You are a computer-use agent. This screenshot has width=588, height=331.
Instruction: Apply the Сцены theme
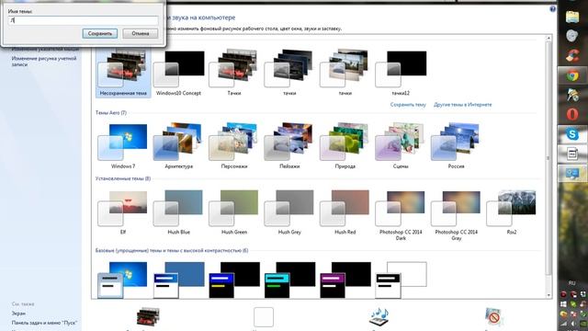(x=401, y=146)
